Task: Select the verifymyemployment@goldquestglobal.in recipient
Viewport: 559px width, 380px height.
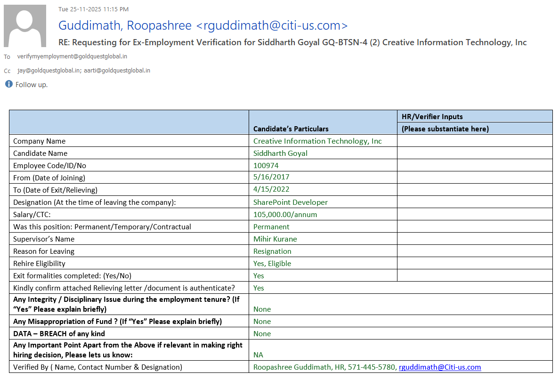Action: point(72,57)
